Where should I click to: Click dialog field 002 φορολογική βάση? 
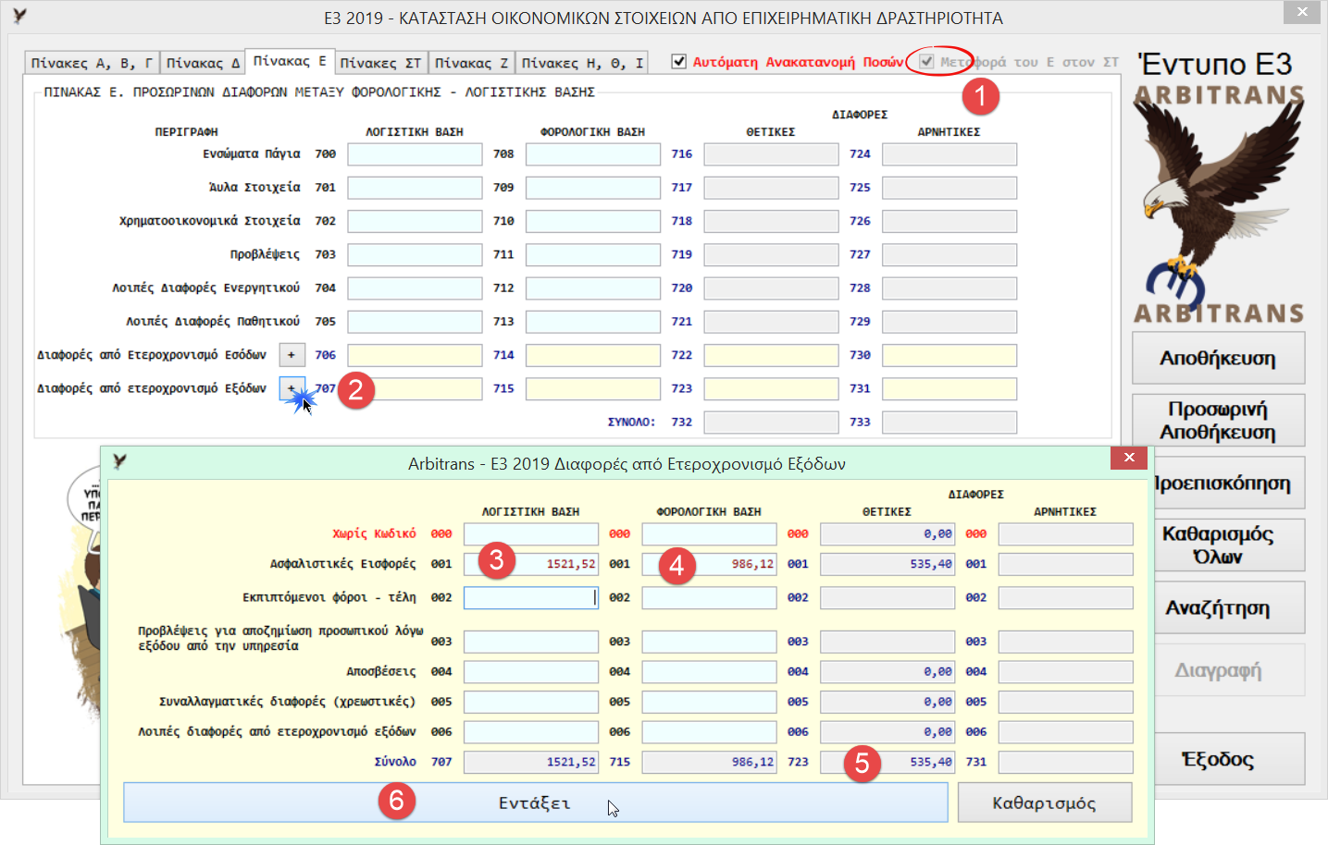pos(709,598)
